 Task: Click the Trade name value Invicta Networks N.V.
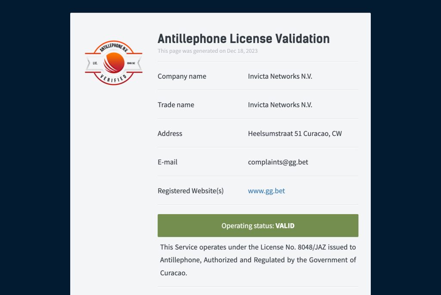(280, 105)
